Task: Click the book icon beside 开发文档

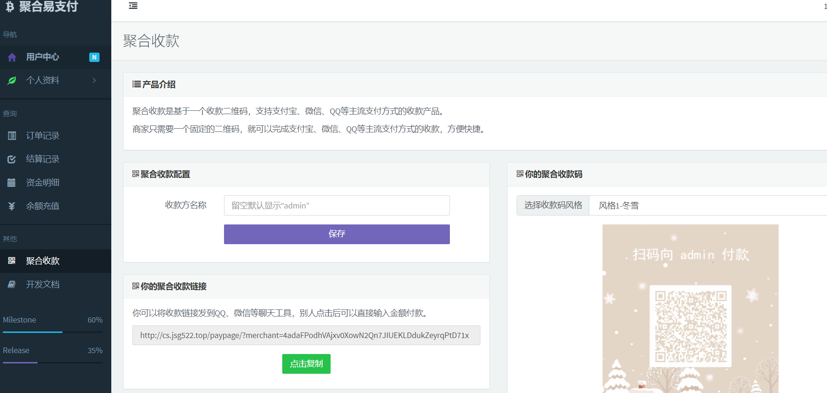Action: [12, 284]
